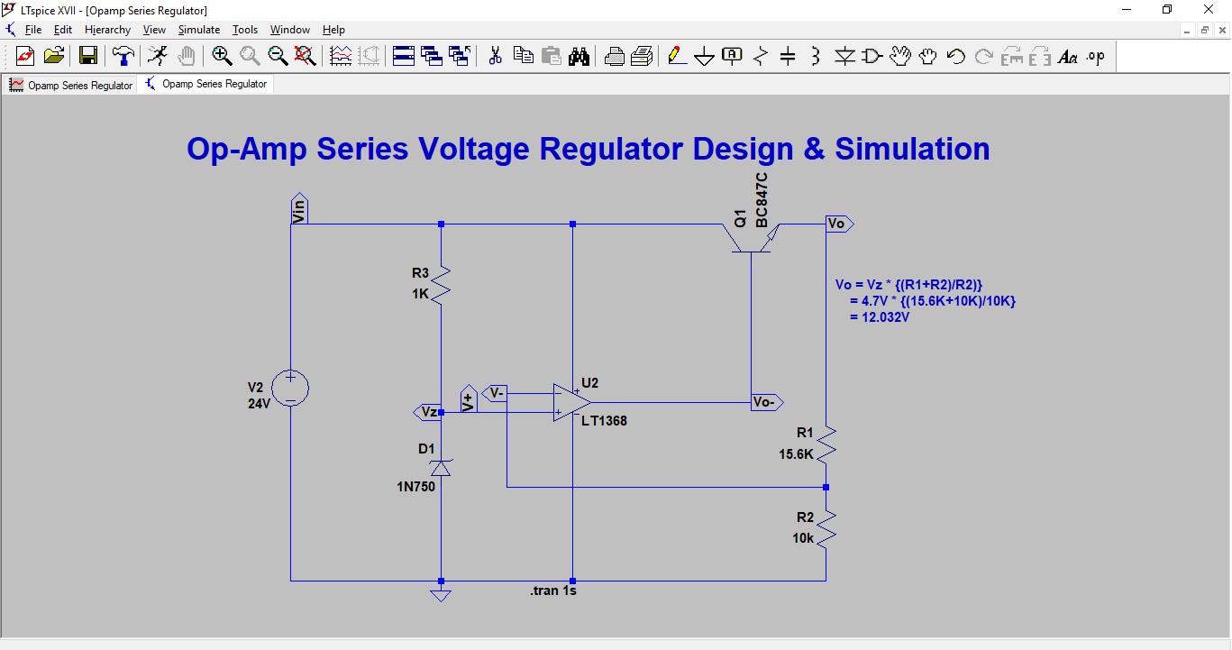
Task: Click the .tran 1s directive text
Action: coord(552,590)
